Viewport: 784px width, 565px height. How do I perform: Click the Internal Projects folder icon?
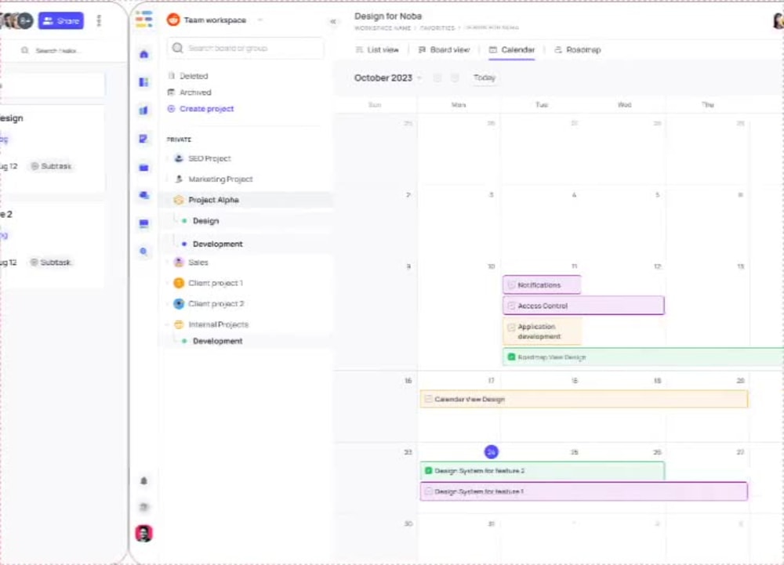(179, 324)
